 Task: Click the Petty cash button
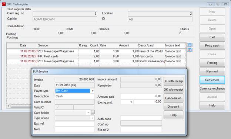212,46
